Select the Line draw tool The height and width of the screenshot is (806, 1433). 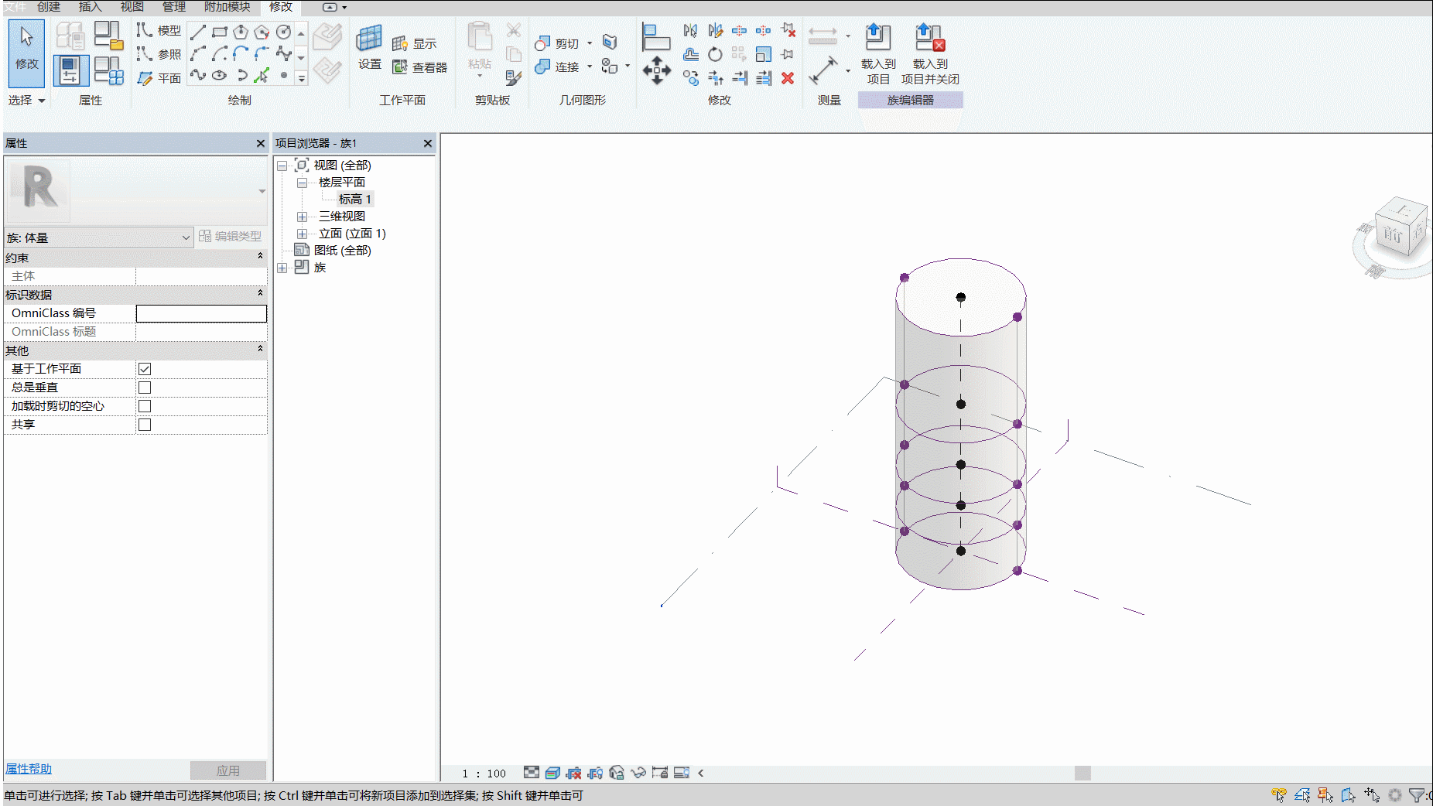198,32
